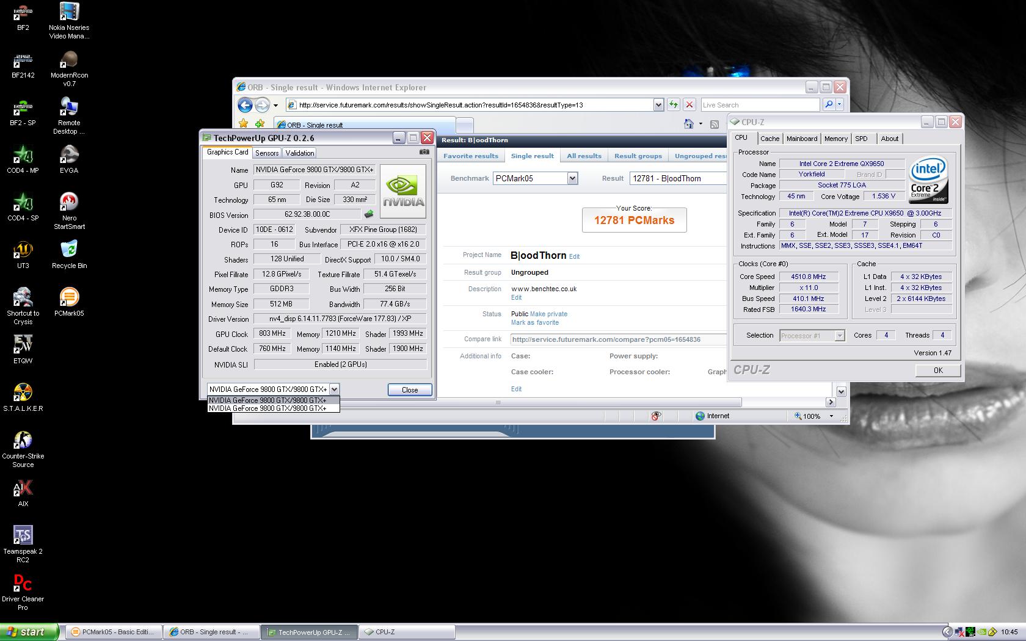1026x641 pixels.
Task: Launch UT3 desktop shortcut
Action: pos(23,255)
